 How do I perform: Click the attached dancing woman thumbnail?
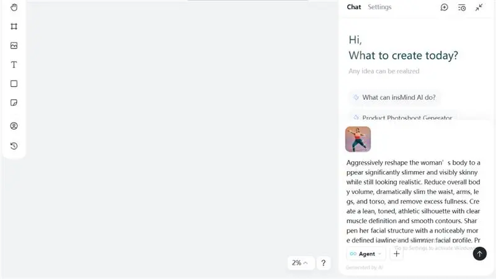[x=358, y=139]
